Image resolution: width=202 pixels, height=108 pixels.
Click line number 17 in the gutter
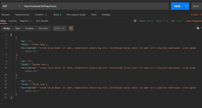(6, 97)
